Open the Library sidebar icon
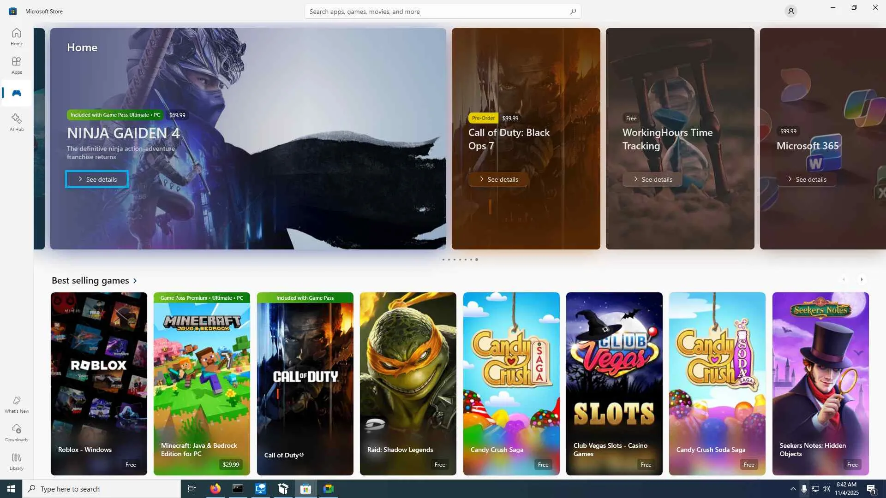Viewport: 886px width, 498px height. pyautogui.click(x=17, y=461)
